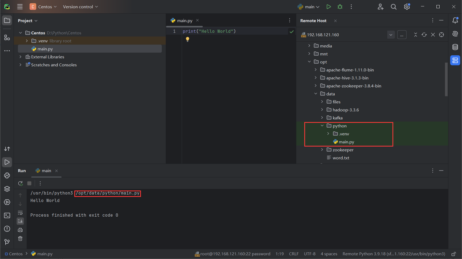Open main run configuration dropdown
The height and width of the screenshot is (259, 462).
309,7
